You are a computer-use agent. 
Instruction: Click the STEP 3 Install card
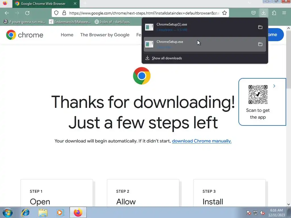pyautogui.click(x=229, y=193)
